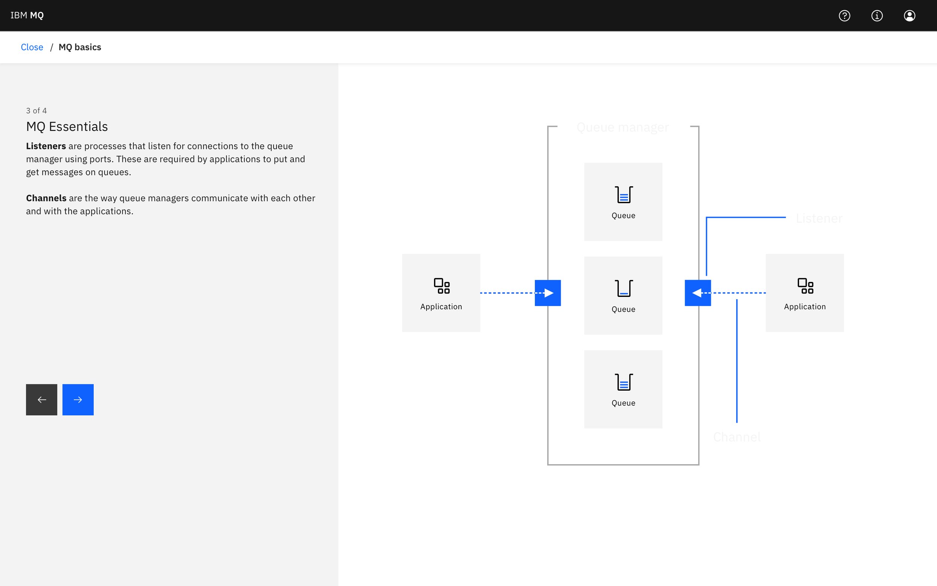
Task: Toggle the dashed connection line between apps
Action: tap(548, 292)
